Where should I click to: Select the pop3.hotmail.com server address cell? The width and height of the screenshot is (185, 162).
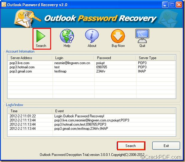[22, 67]
